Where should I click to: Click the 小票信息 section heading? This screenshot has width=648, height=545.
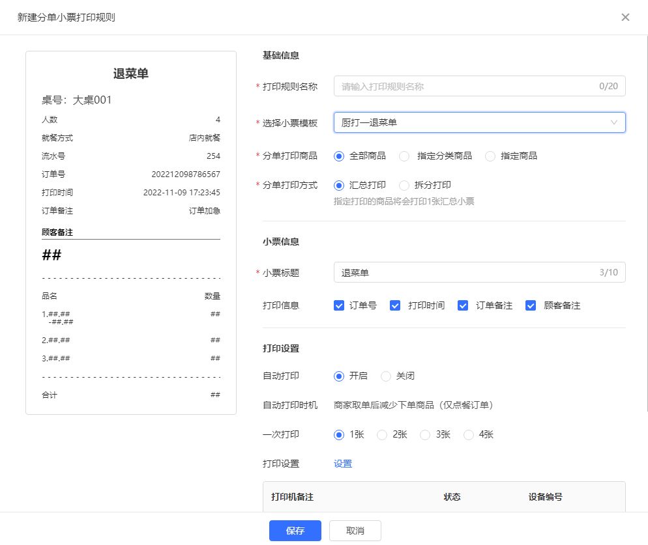tap(281, 242)
